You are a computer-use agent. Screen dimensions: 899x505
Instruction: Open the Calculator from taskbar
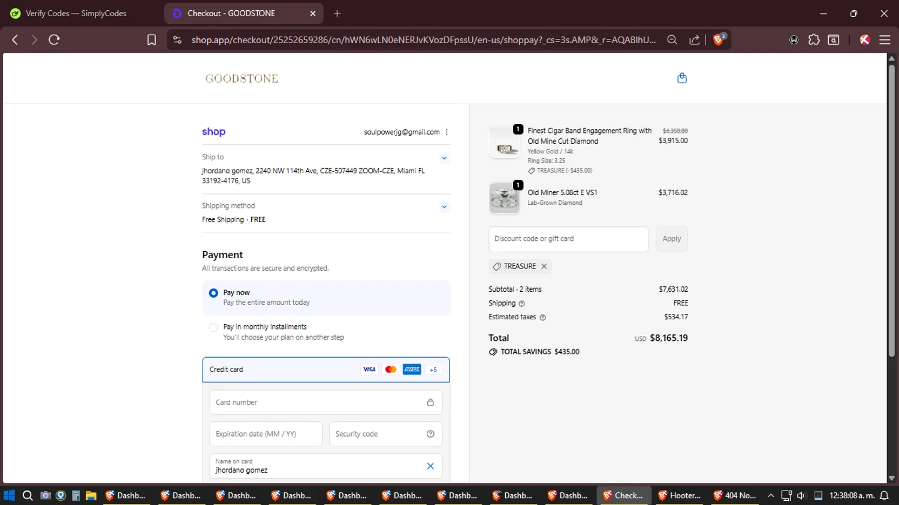(76, 495)
